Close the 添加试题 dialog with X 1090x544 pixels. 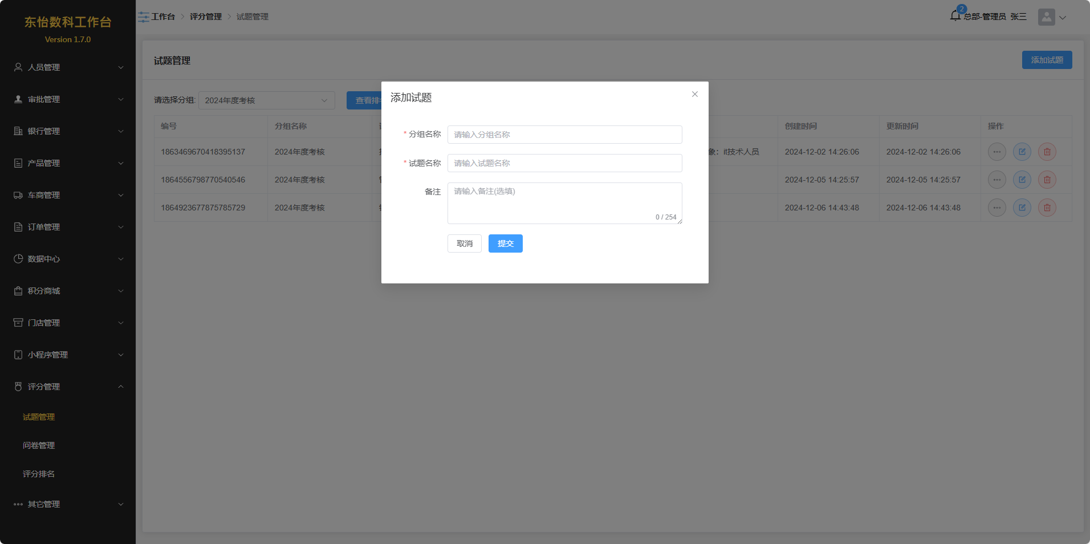[694, 95]
